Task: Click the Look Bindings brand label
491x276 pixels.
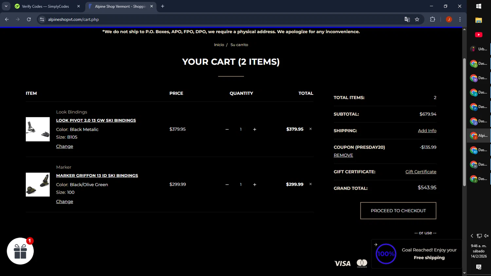Action: pyautogui.click(x=71, y=112)
